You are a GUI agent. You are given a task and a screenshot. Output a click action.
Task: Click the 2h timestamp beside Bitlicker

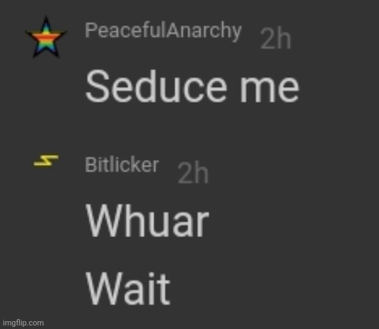click(193, 173)
